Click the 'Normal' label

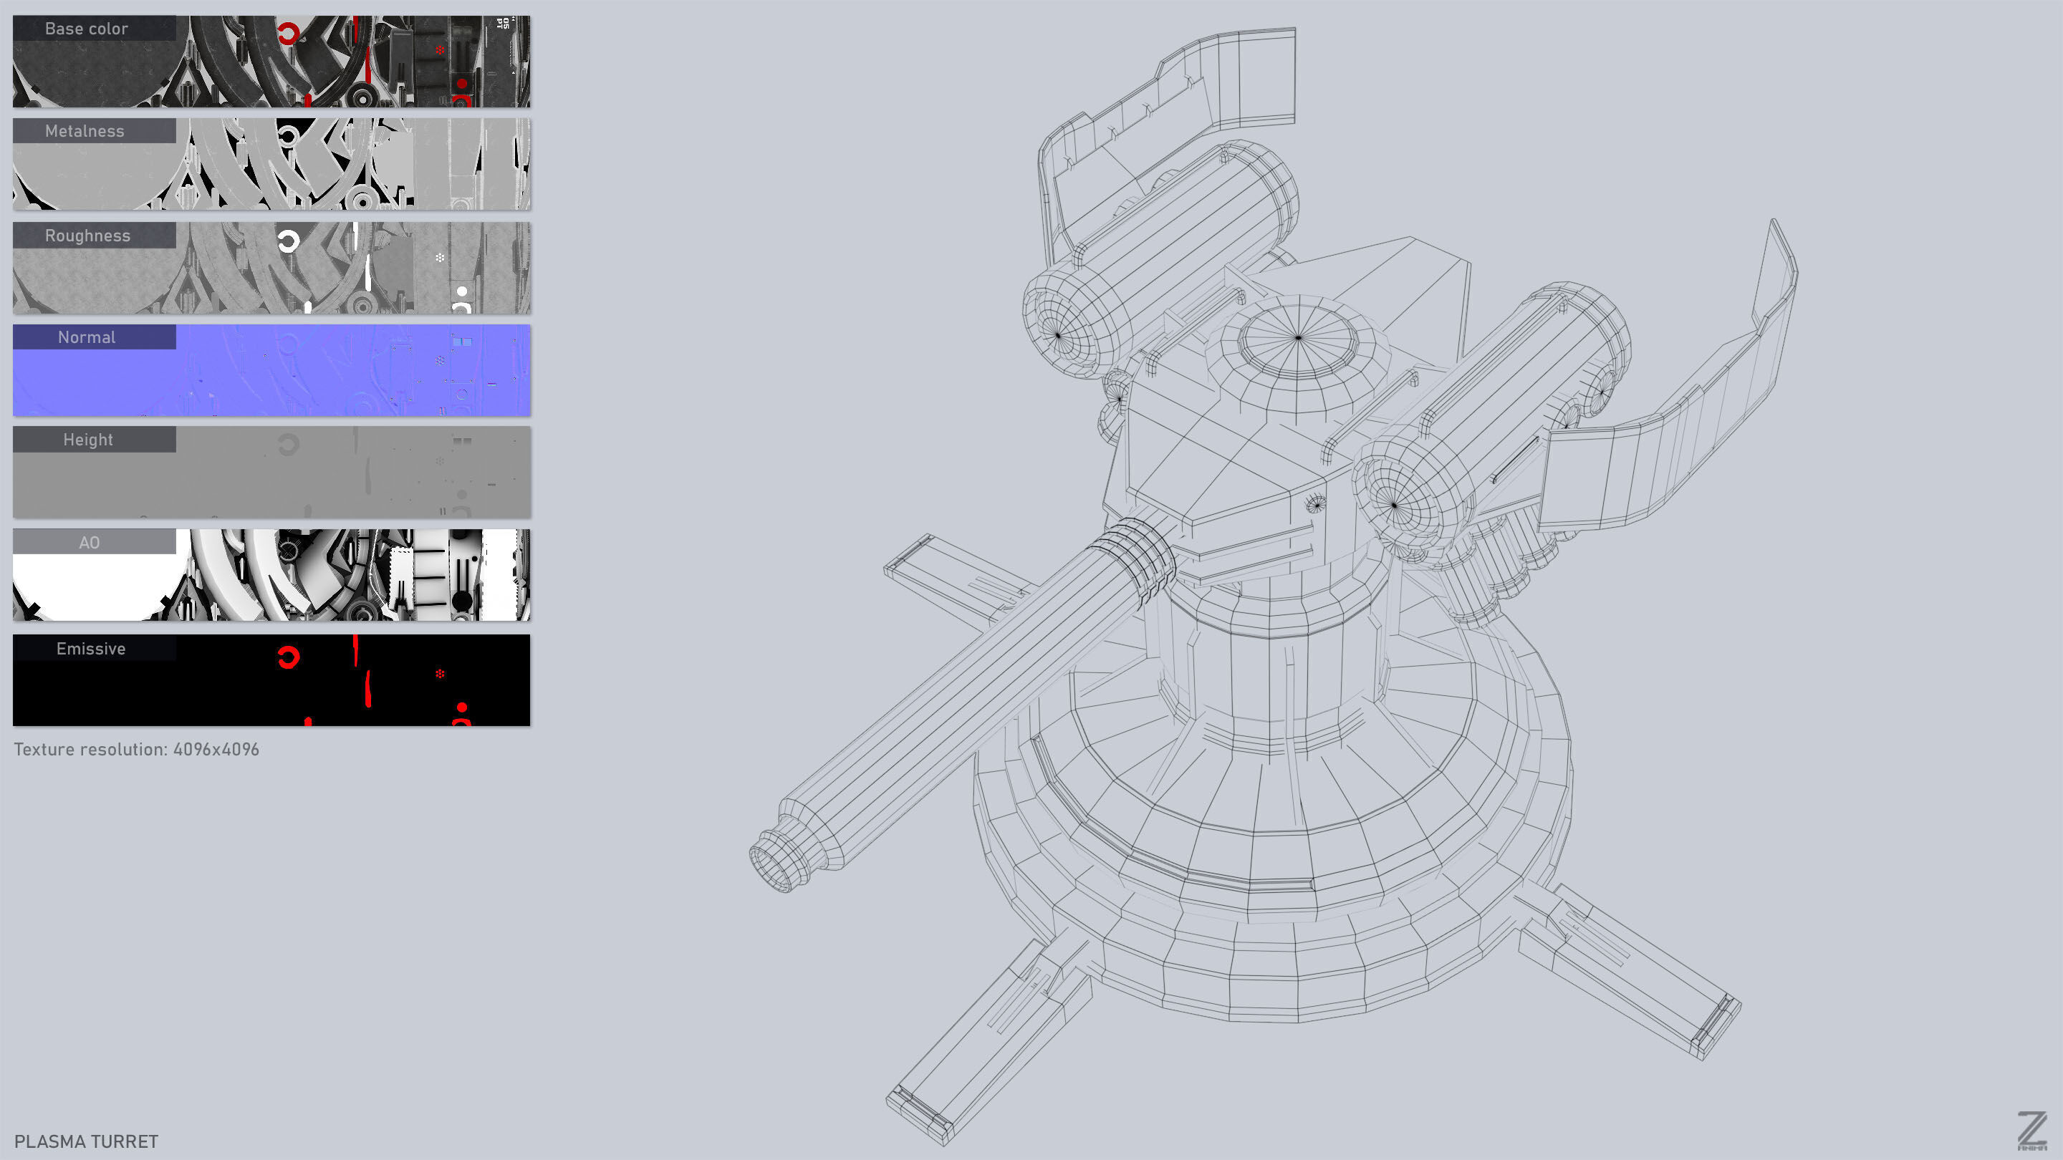tap(87, 337)
